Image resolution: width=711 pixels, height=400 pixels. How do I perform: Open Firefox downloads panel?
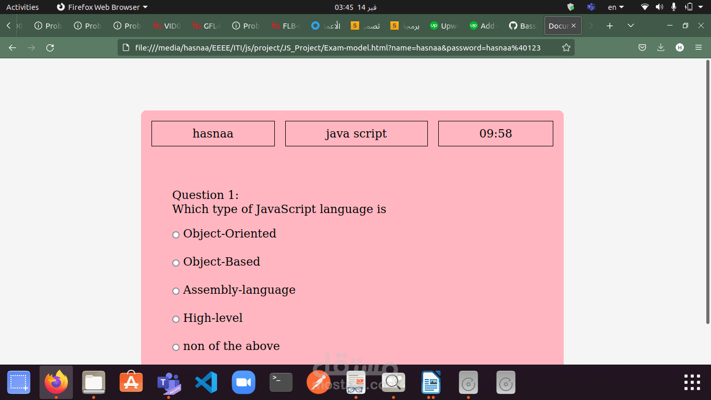(x=661, y=48)
